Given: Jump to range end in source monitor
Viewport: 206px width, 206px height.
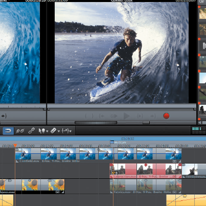Looking at the screenshot, I should pyautogui.click(x=153, y=116).
